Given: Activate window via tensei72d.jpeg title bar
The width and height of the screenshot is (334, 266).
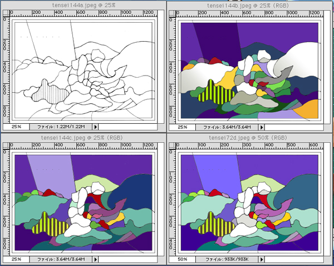Looking at the screenshot, I should click(x=250, y=138).
